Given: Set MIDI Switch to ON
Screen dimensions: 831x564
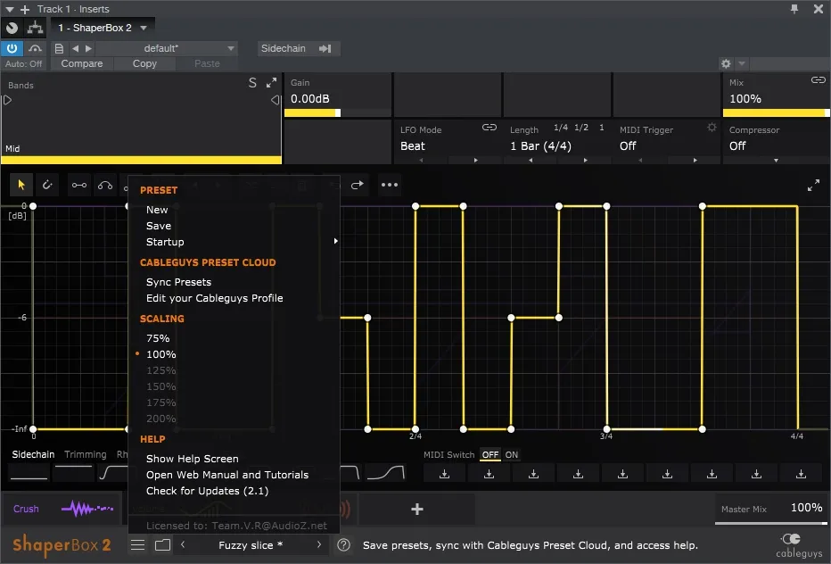Looking at the screenshot, I should coord(512,455).
